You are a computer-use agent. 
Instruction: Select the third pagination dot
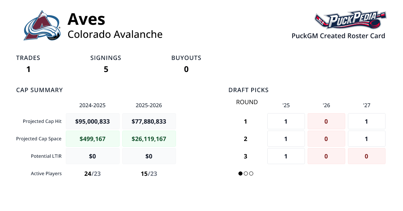(251, 173)
